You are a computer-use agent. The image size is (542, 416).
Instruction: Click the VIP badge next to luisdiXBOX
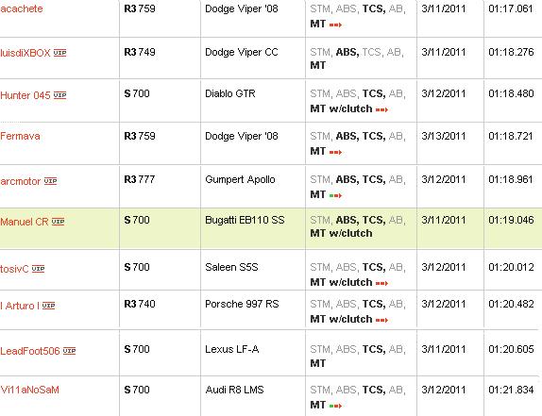(59, 53)
